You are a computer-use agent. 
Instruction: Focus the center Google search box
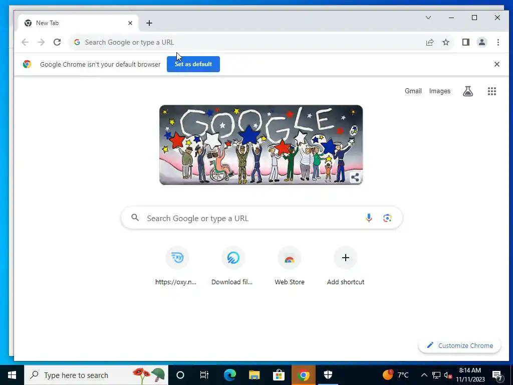click(x=262, y=218)
